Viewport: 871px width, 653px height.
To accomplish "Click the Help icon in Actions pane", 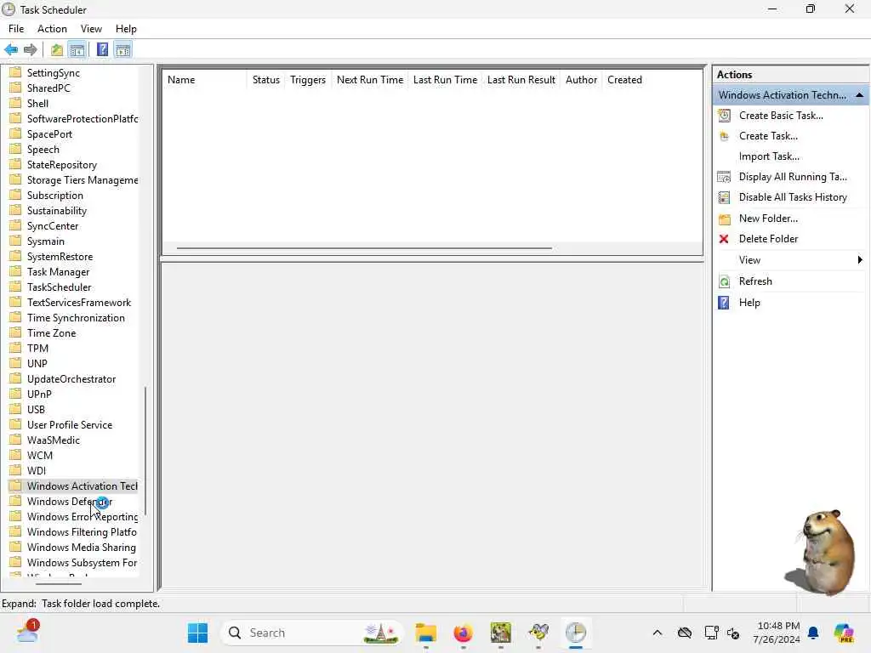I will 723,303.
